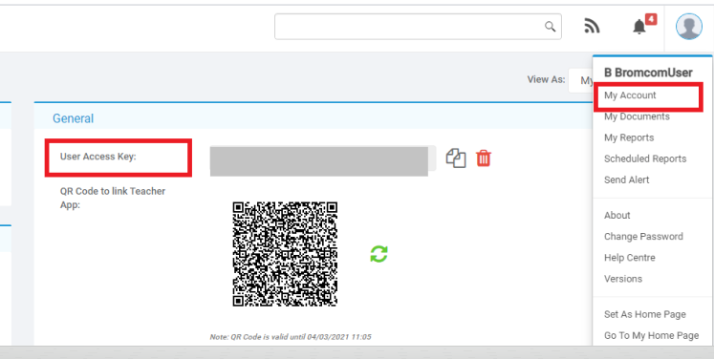Open the notifications bell
This screenshot has width=714, height=359.
pos(639,27)
